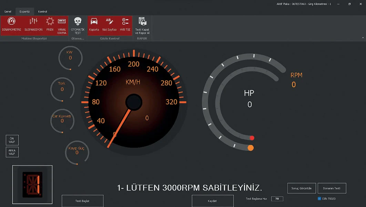
Task: Restore the application window size
Action: pyautogui.click(x=349, y=4)
